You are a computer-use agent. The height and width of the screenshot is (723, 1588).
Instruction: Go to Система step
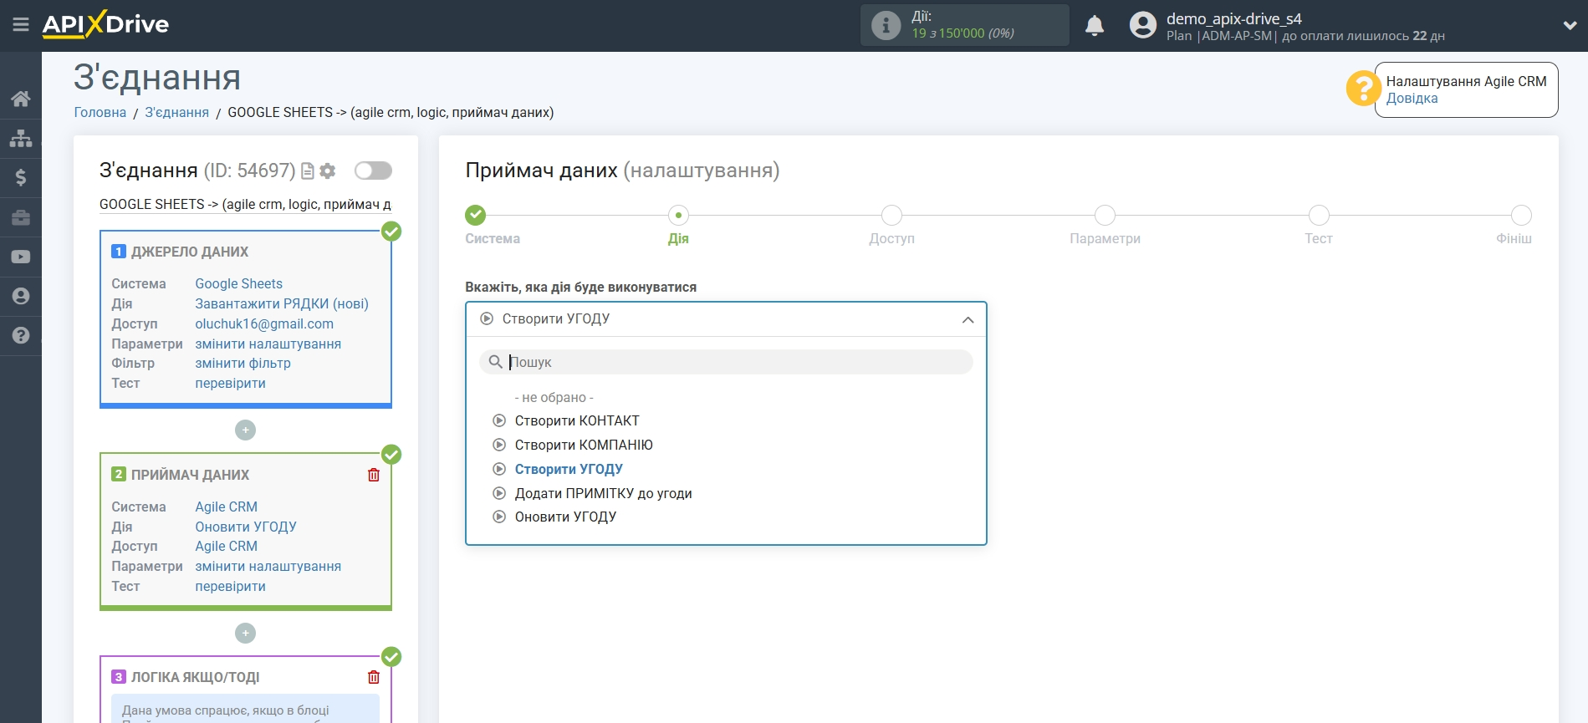pyautogui.click(x=476, y=216)
